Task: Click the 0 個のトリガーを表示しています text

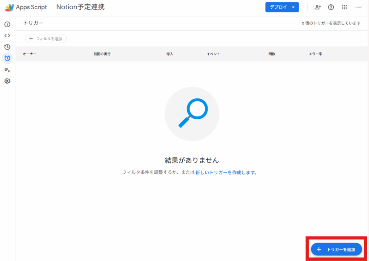Action: pyautogui.click(x=331, y=23)
